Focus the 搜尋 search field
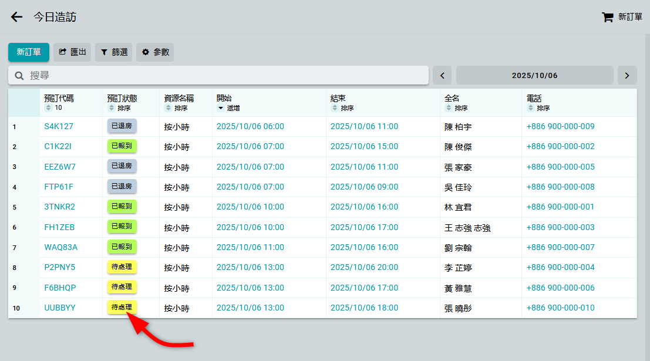Viewport: 650px width, 361px height. [223, 75]
